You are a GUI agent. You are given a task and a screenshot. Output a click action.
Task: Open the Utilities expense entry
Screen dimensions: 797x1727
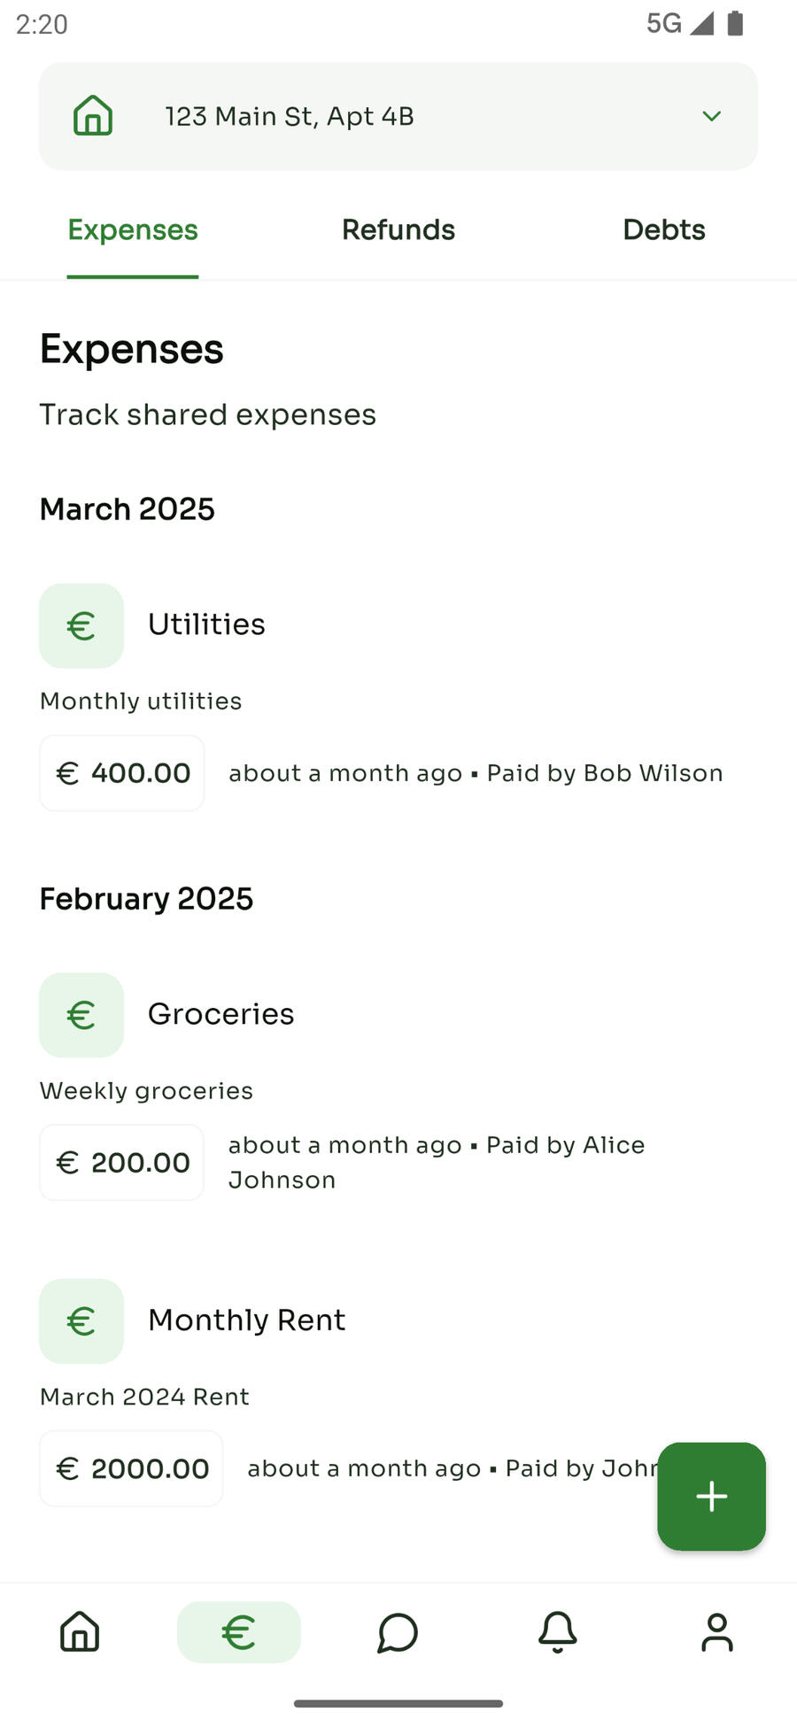point(206,624)
